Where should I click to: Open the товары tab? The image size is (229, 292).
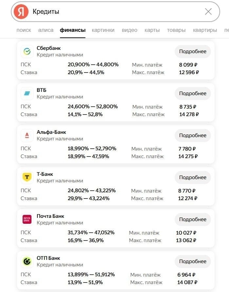click(176, 30)
